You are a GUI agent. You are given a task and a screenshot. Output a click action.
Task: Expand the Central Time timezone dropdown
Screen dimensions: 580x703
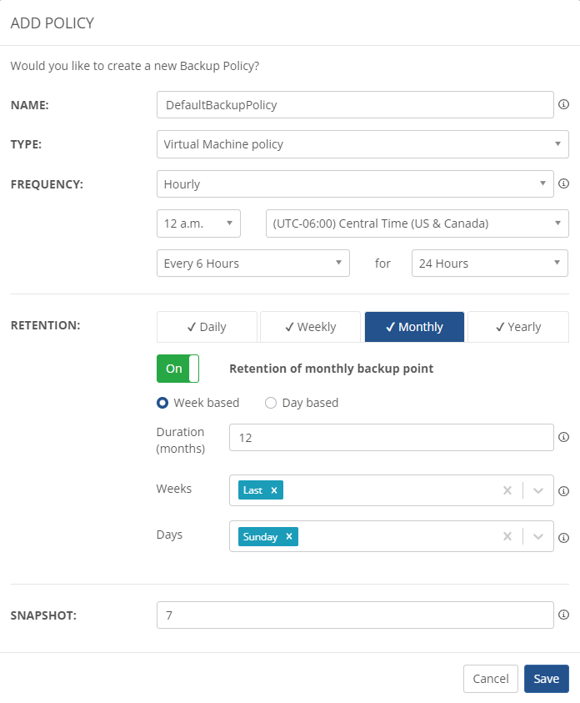pos(417,223)
